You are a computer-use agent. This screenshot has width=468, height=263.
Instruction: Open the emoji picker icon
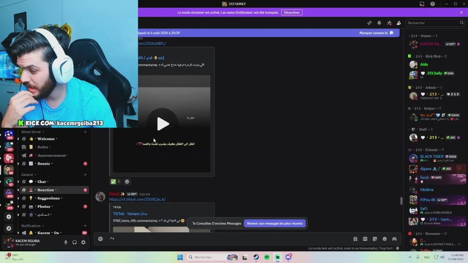[385, 239]
